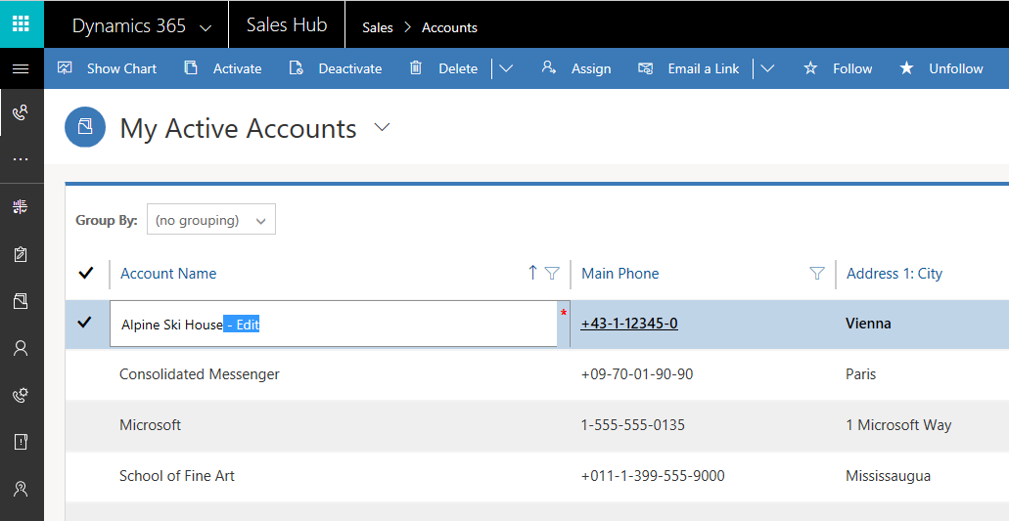This screenshot has width=1009, height=521.
Task: Click the top phone-person sidebar icon
Action: click(21, 113)
